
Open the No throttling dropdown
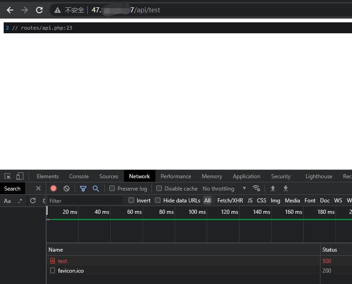pos(224,189)
